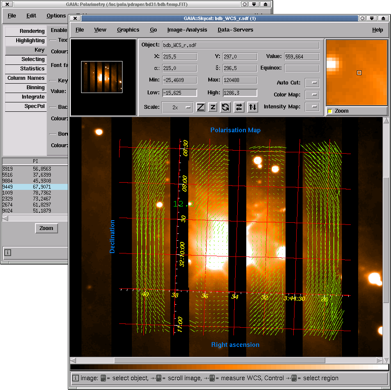Click info icon in Skycat status bar
Screen dimensions: 391x390
click(x=75, y=378)
